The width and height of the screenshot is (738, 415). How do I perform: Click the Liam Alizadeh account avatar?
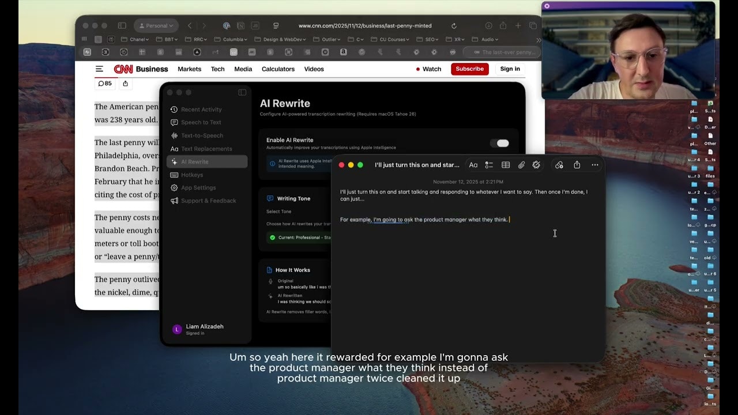[177, 329]
